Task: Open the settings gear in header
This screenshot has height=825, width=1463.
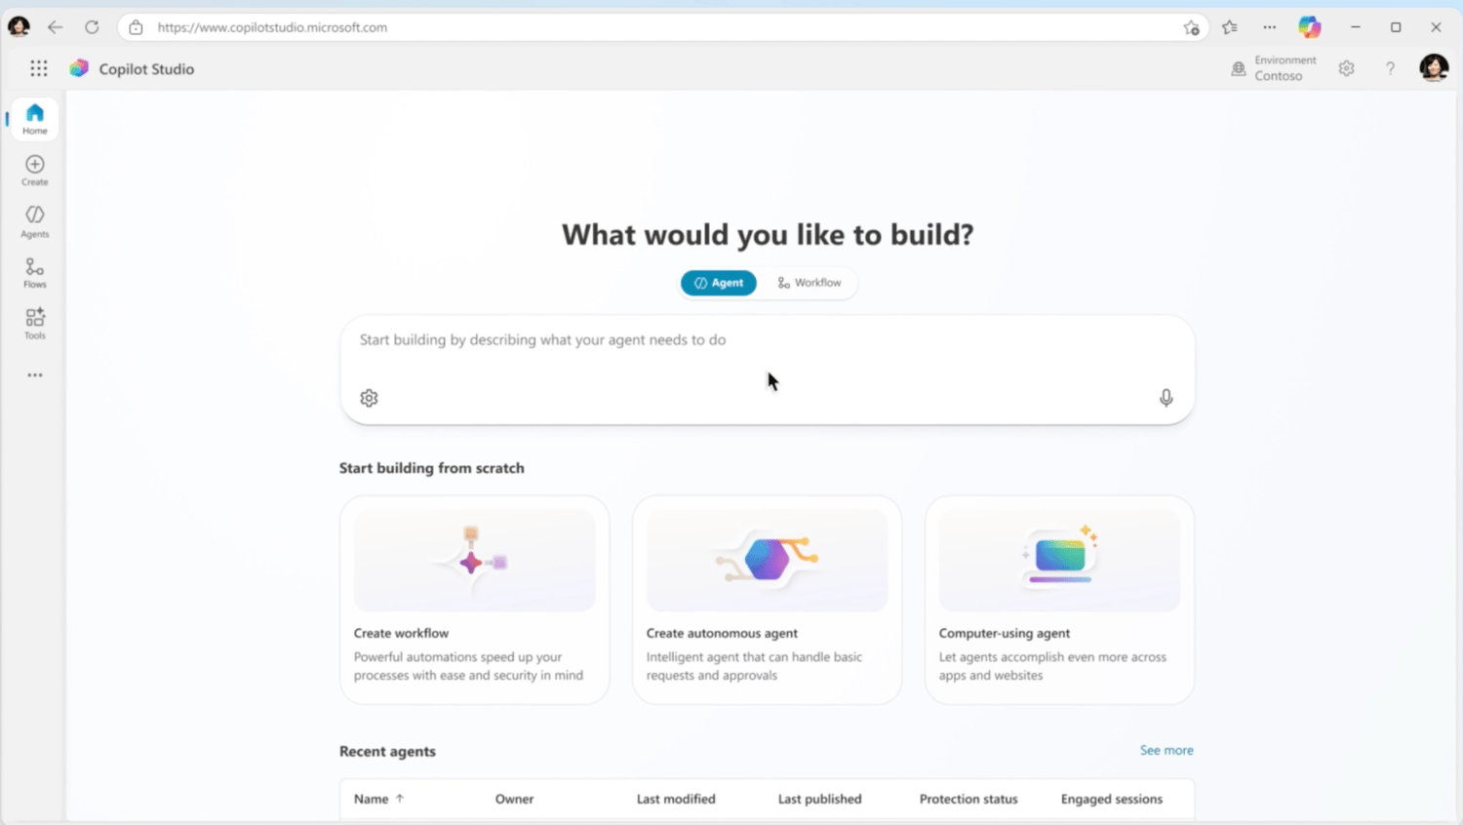Action: point(1347,68)
